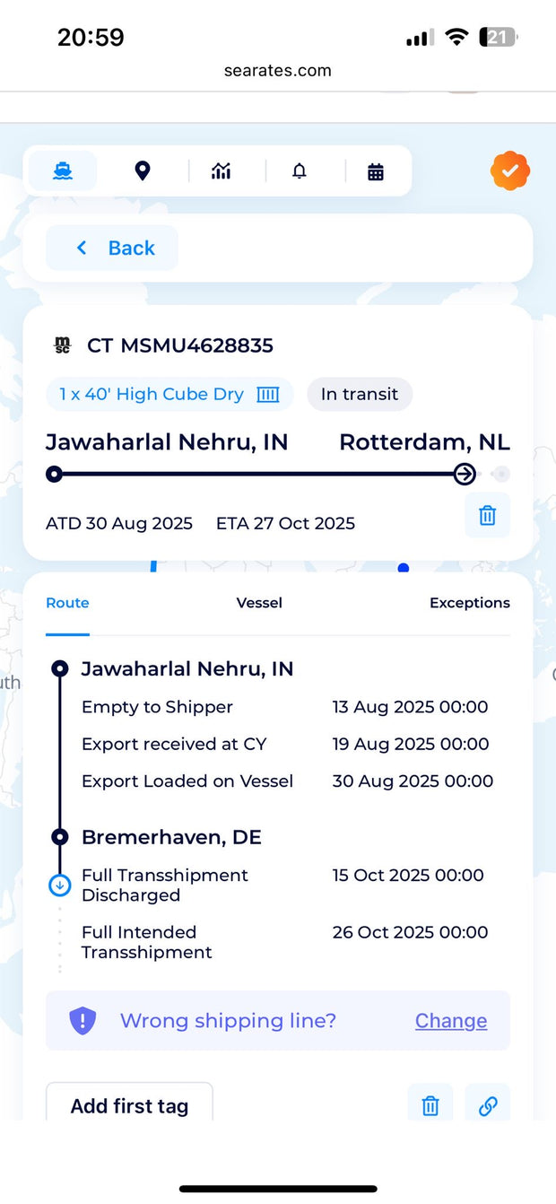Tap the orange verified checkmark badge
Screen dimensions: 556x1204
pyautogui.click(x=510, y=170)
